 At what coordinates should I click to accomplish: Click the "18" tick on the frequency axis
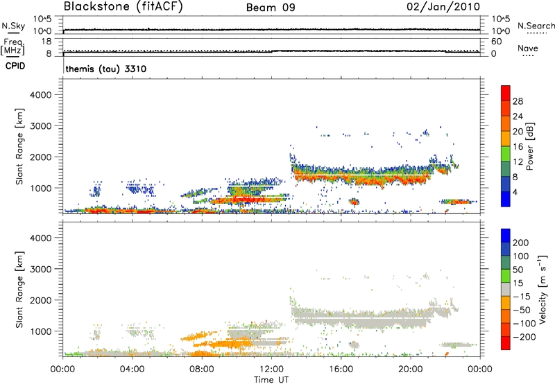click(x=46, y=42)
